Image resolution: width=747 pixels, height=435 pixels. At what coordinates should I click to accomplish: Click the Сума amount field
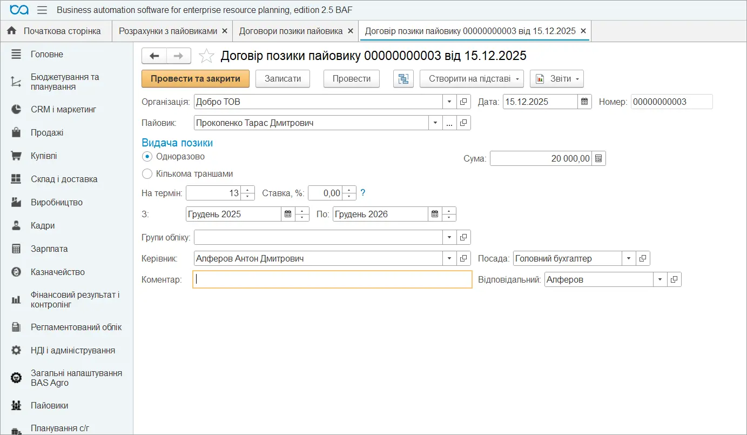point(541,158)
